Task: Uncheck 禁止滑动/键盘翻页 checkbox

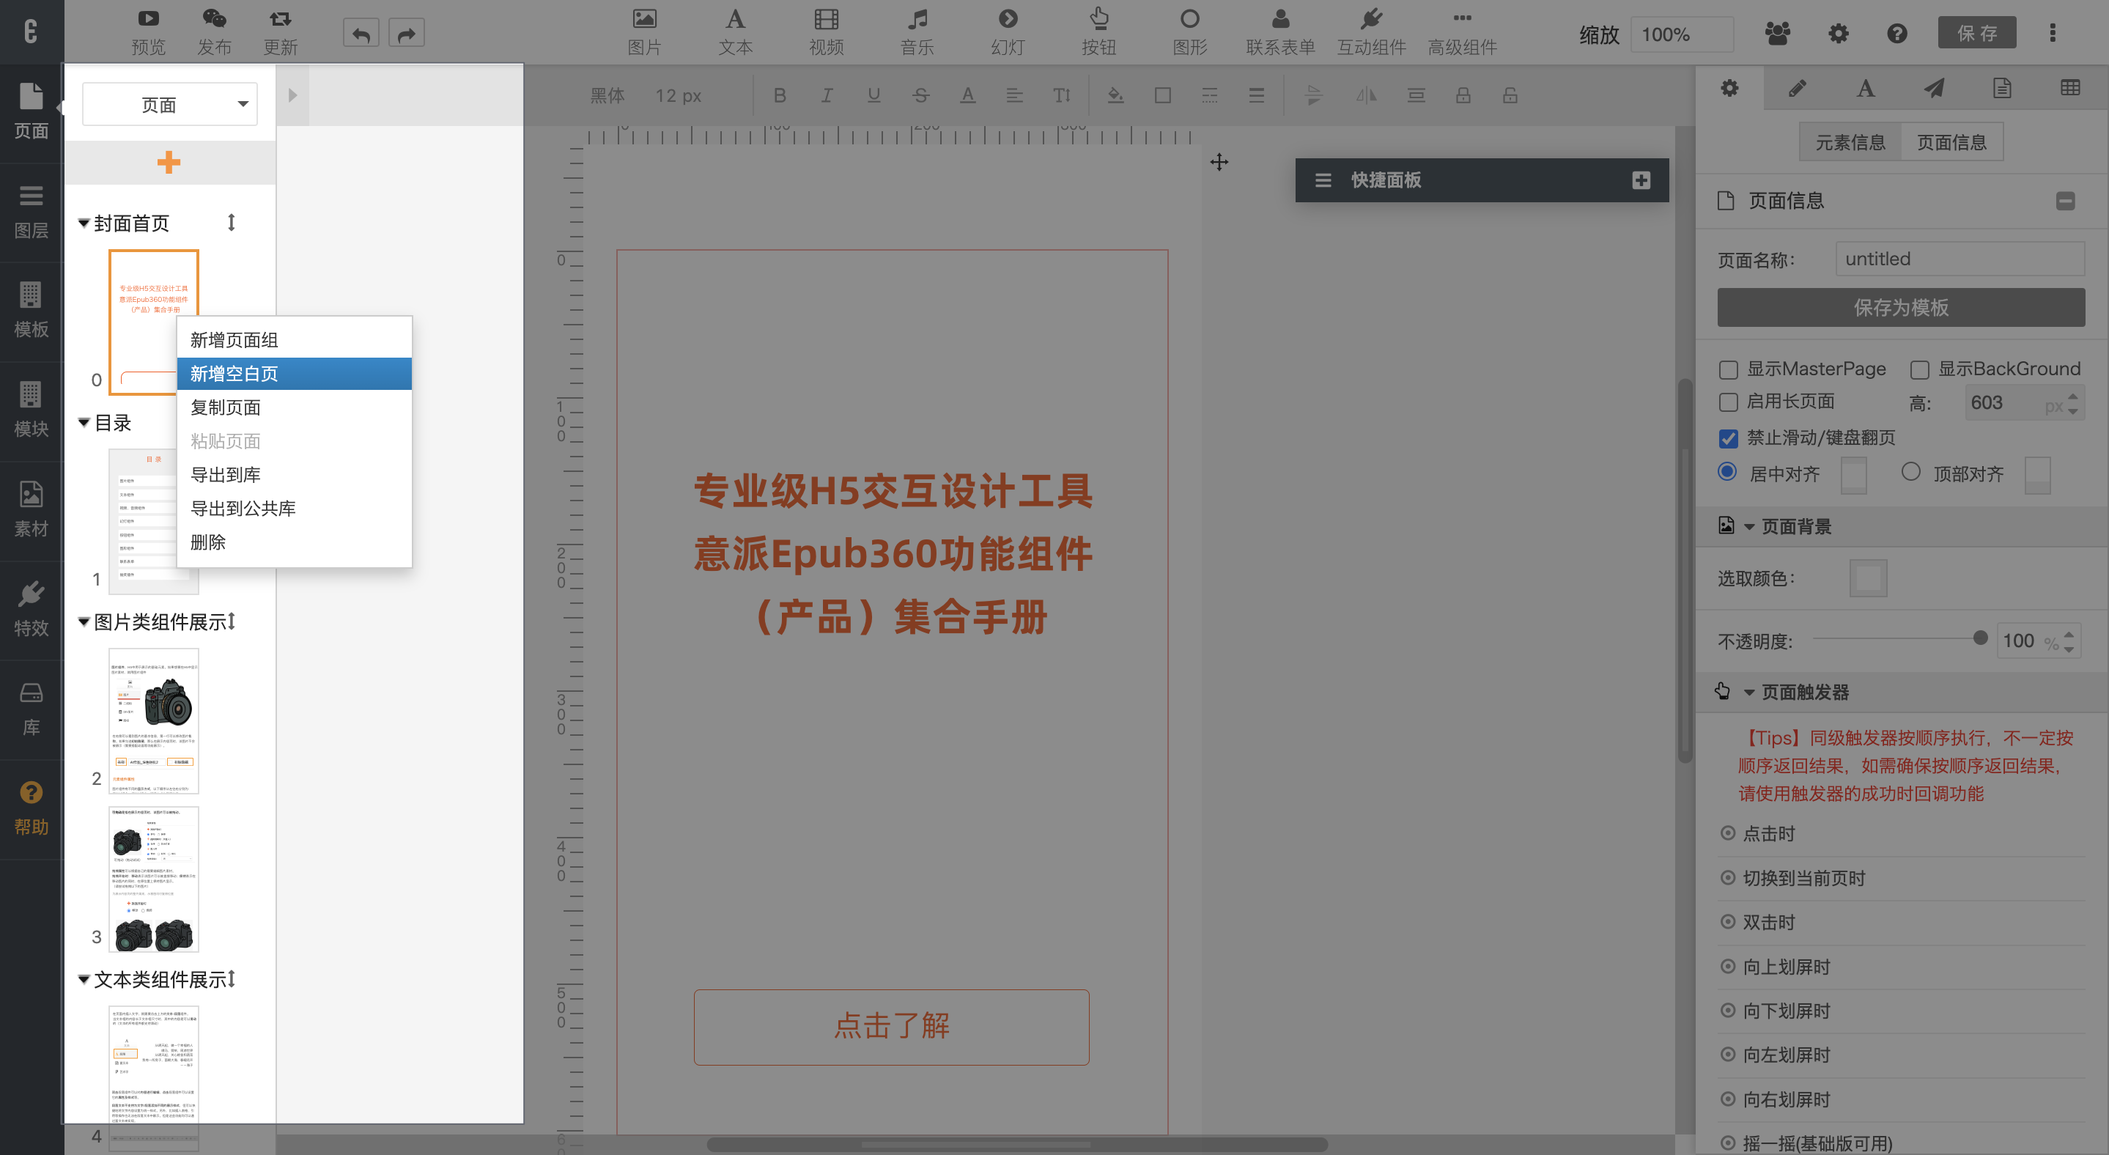Action: coord(1728,439)
